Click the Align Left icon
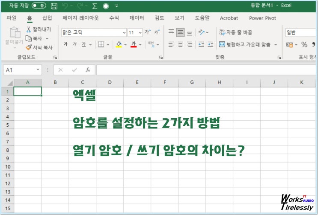 (171, 44)
